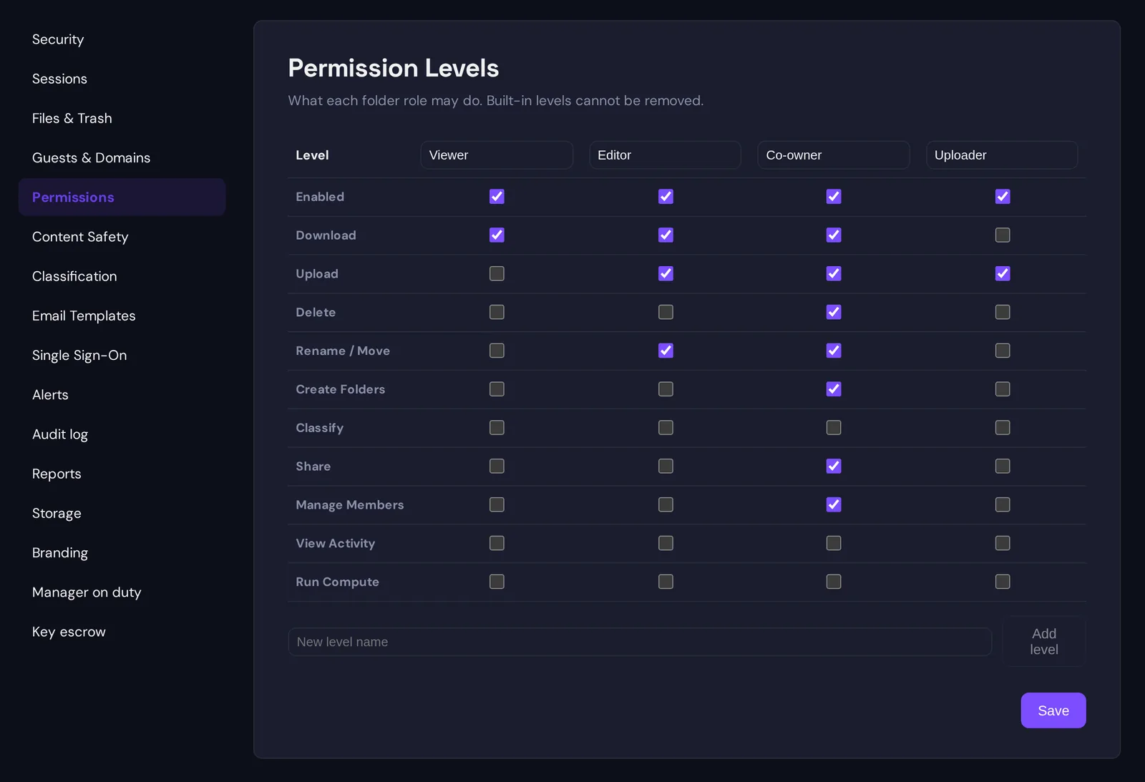Uncheck Share for Co-owner
The image size is (1145, 782).
834,466
